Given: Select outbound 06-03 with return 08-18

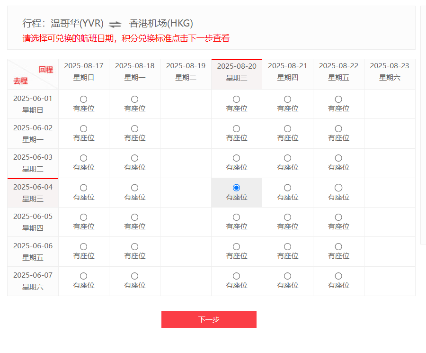Looking at the screenshot, I should point(134,158).
